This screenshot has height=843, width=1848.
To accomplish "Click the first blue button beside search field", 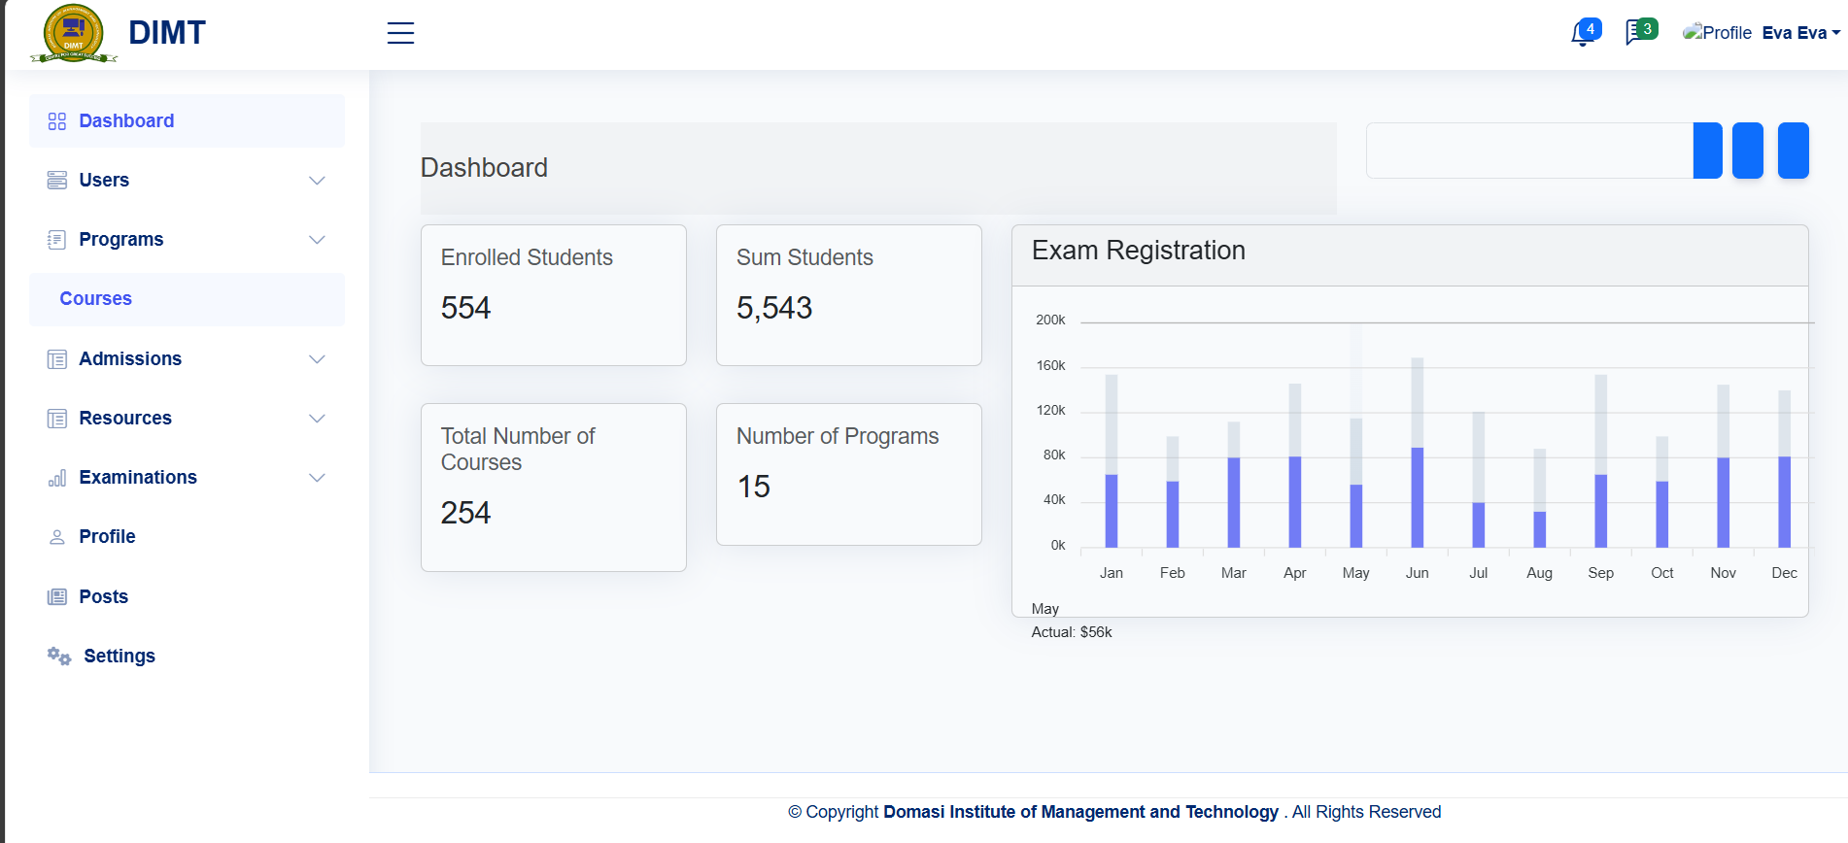I will coord(1707,151).
